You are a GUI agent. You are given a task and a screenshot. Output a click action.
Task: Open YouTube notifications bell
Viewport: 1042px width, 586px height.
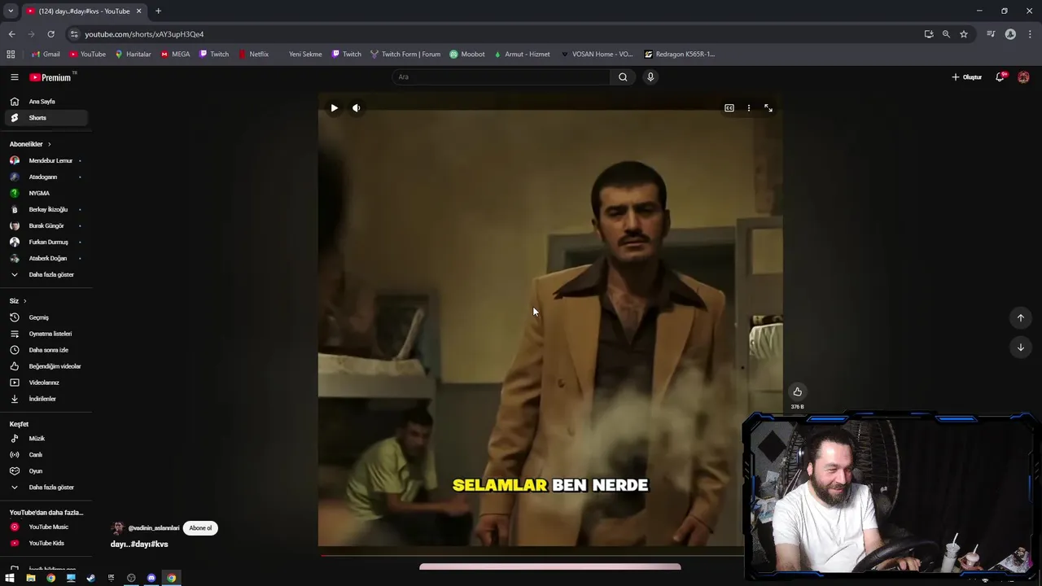[x=1000, y=77]
